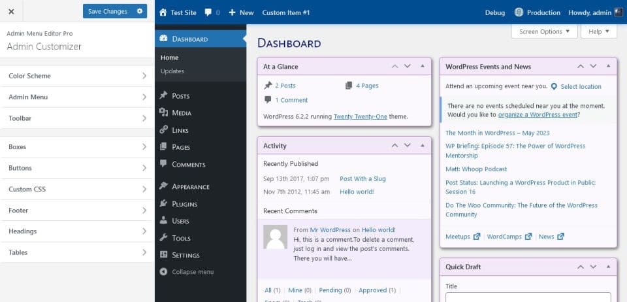Click the Media icon in the admin menu
627x302 pixels.
(x=163, y=112)
